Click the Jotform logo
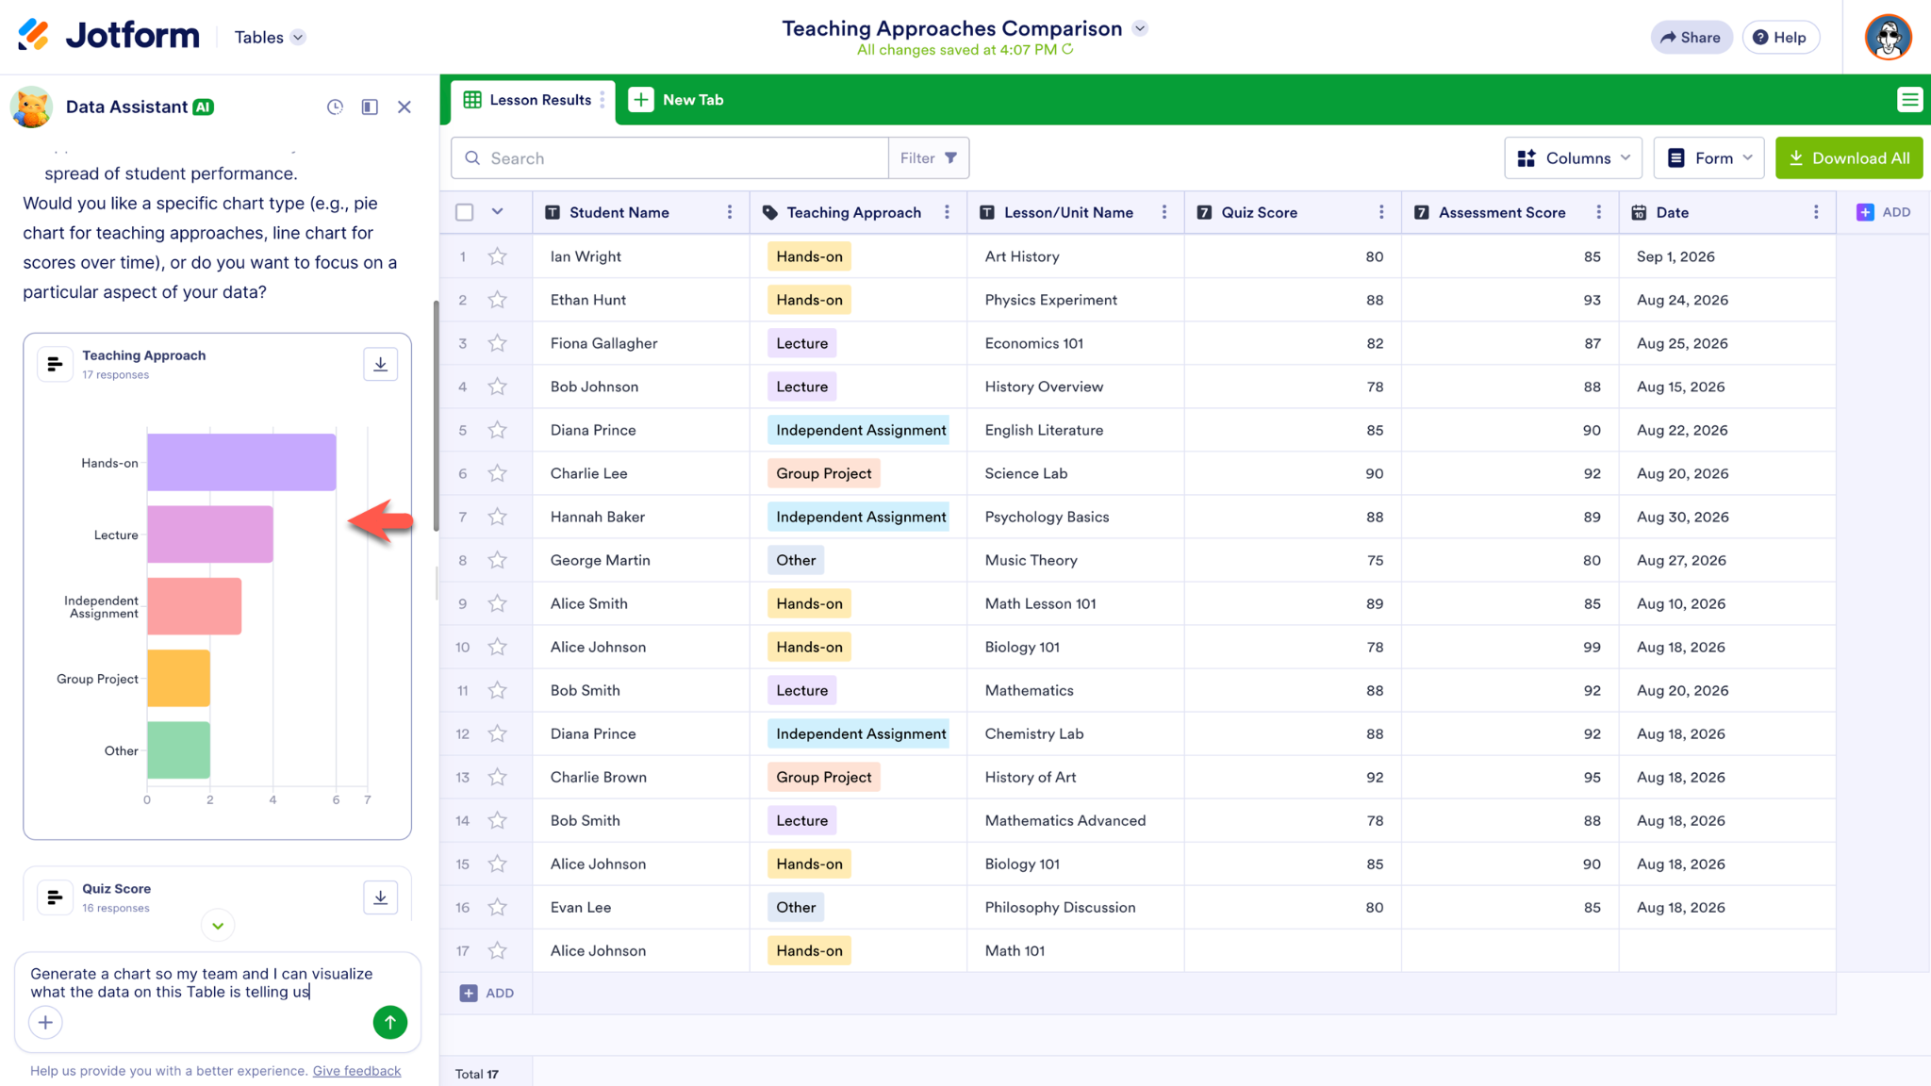1931x1086 pixels. 108,36
